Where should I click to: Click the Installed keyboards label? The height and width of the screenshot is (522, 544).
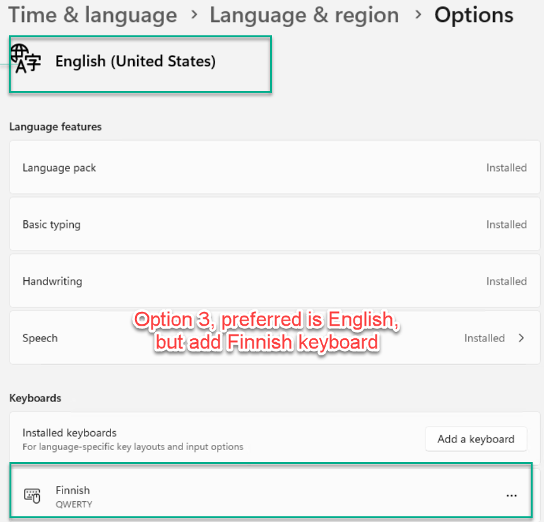tap(69, 433)
